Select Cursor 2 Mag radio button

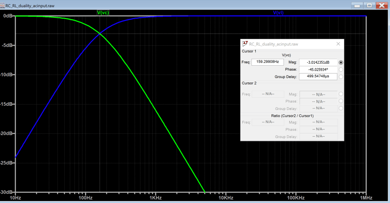[x=341, y=94]
